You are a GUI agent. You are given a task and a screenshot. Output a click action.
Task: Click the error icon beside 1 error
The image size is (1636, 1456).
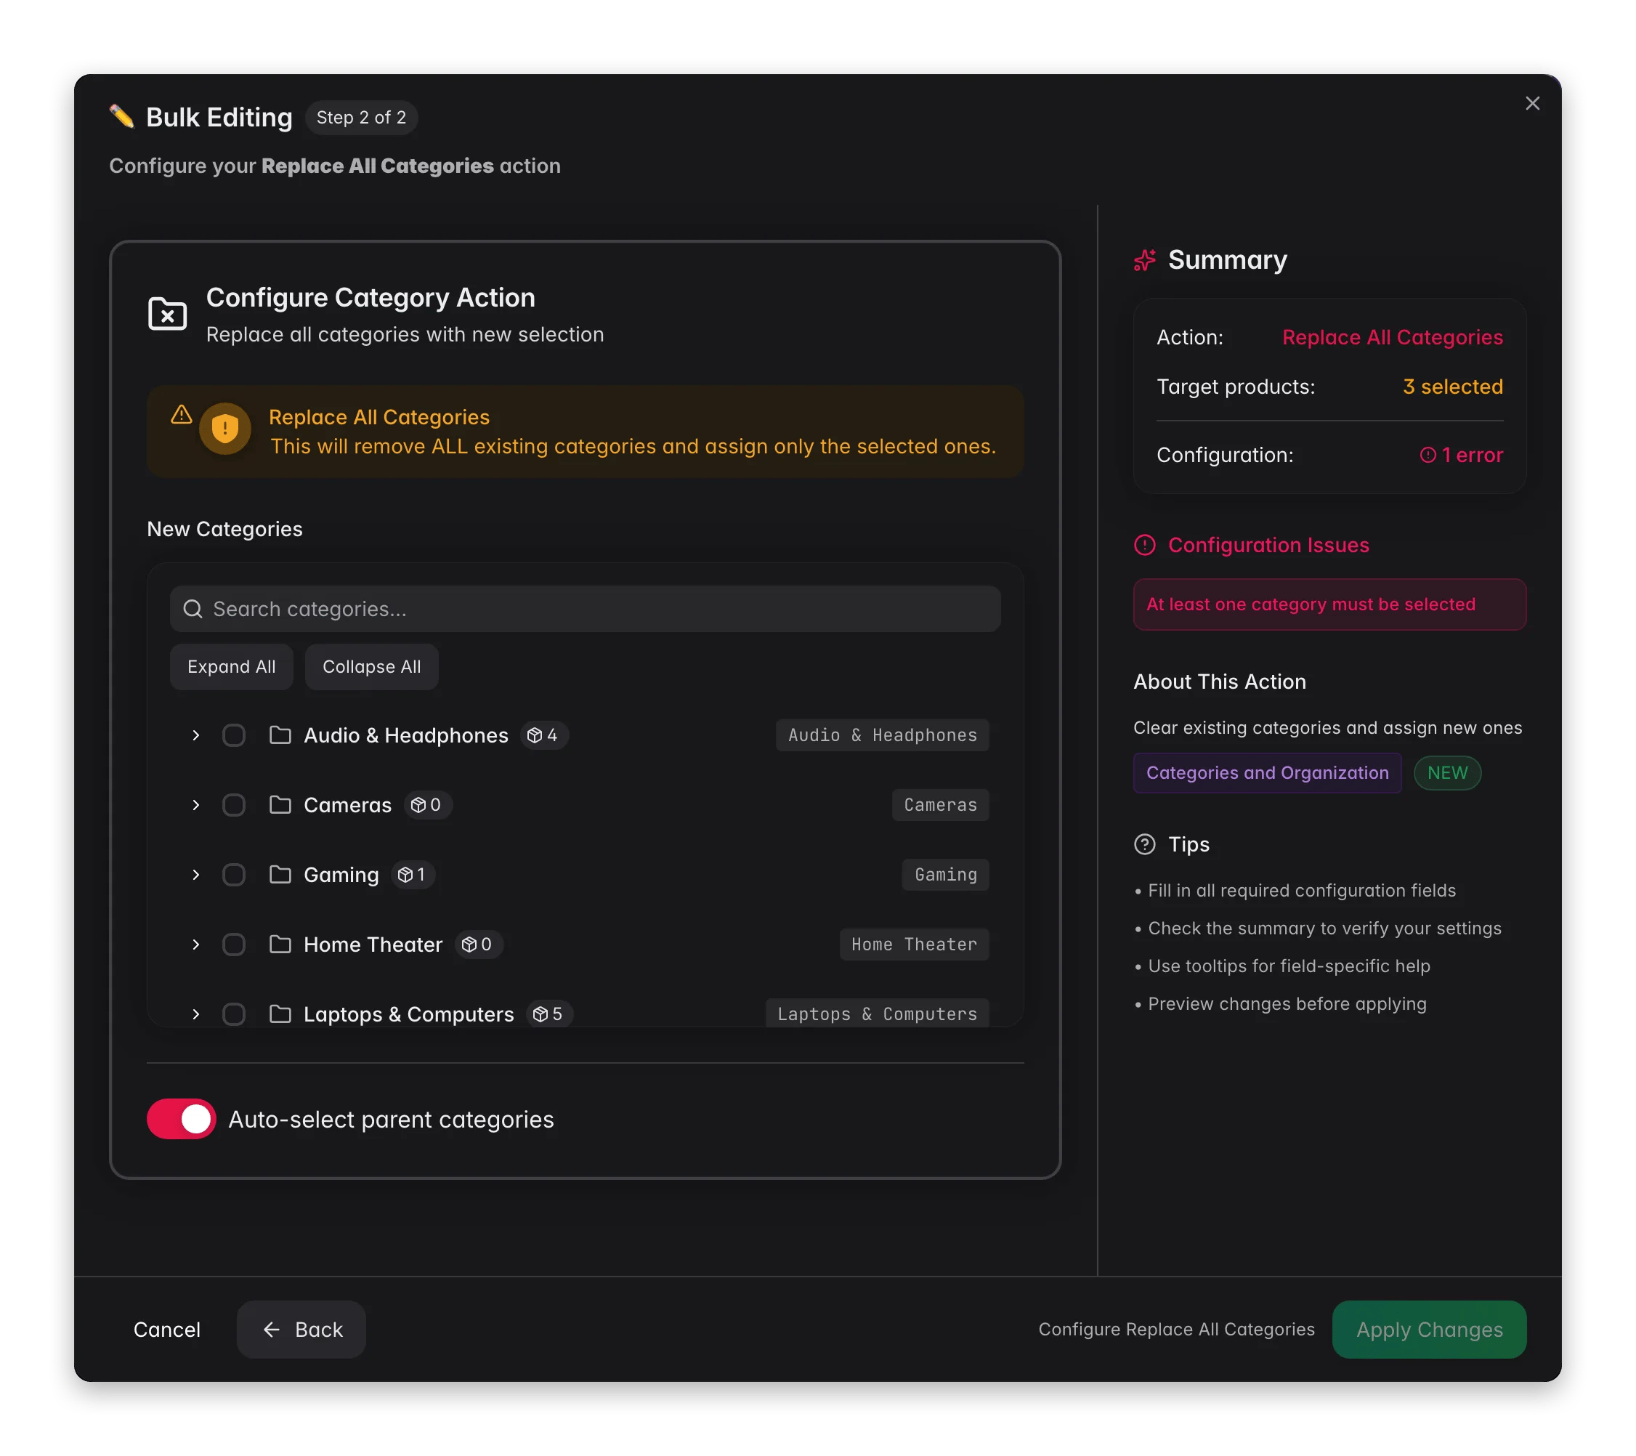[x=1428, y=455]
